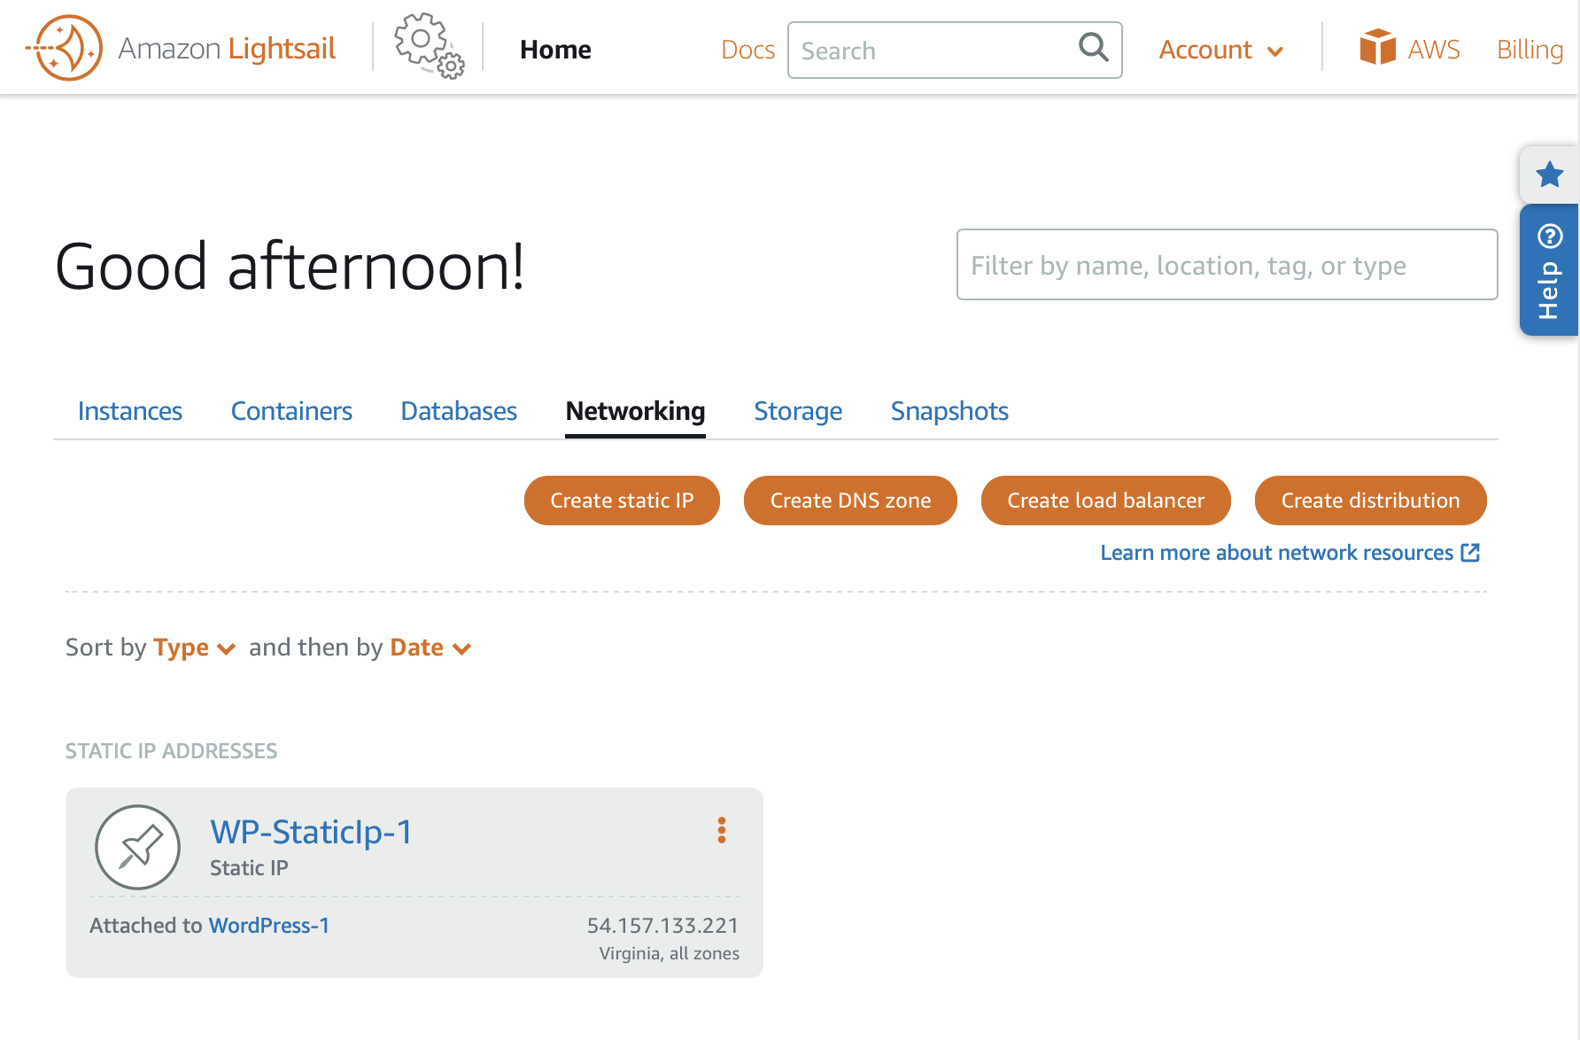Switch to the Snapshots tab
This screenshot has height=1040, width=1580.
click(949, 411)
